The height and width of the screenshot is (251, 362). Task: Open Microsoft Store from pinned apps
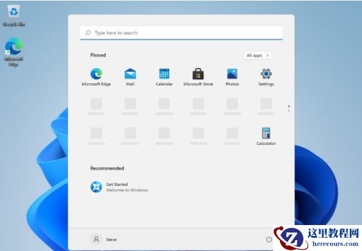click(x=198, y=77)
